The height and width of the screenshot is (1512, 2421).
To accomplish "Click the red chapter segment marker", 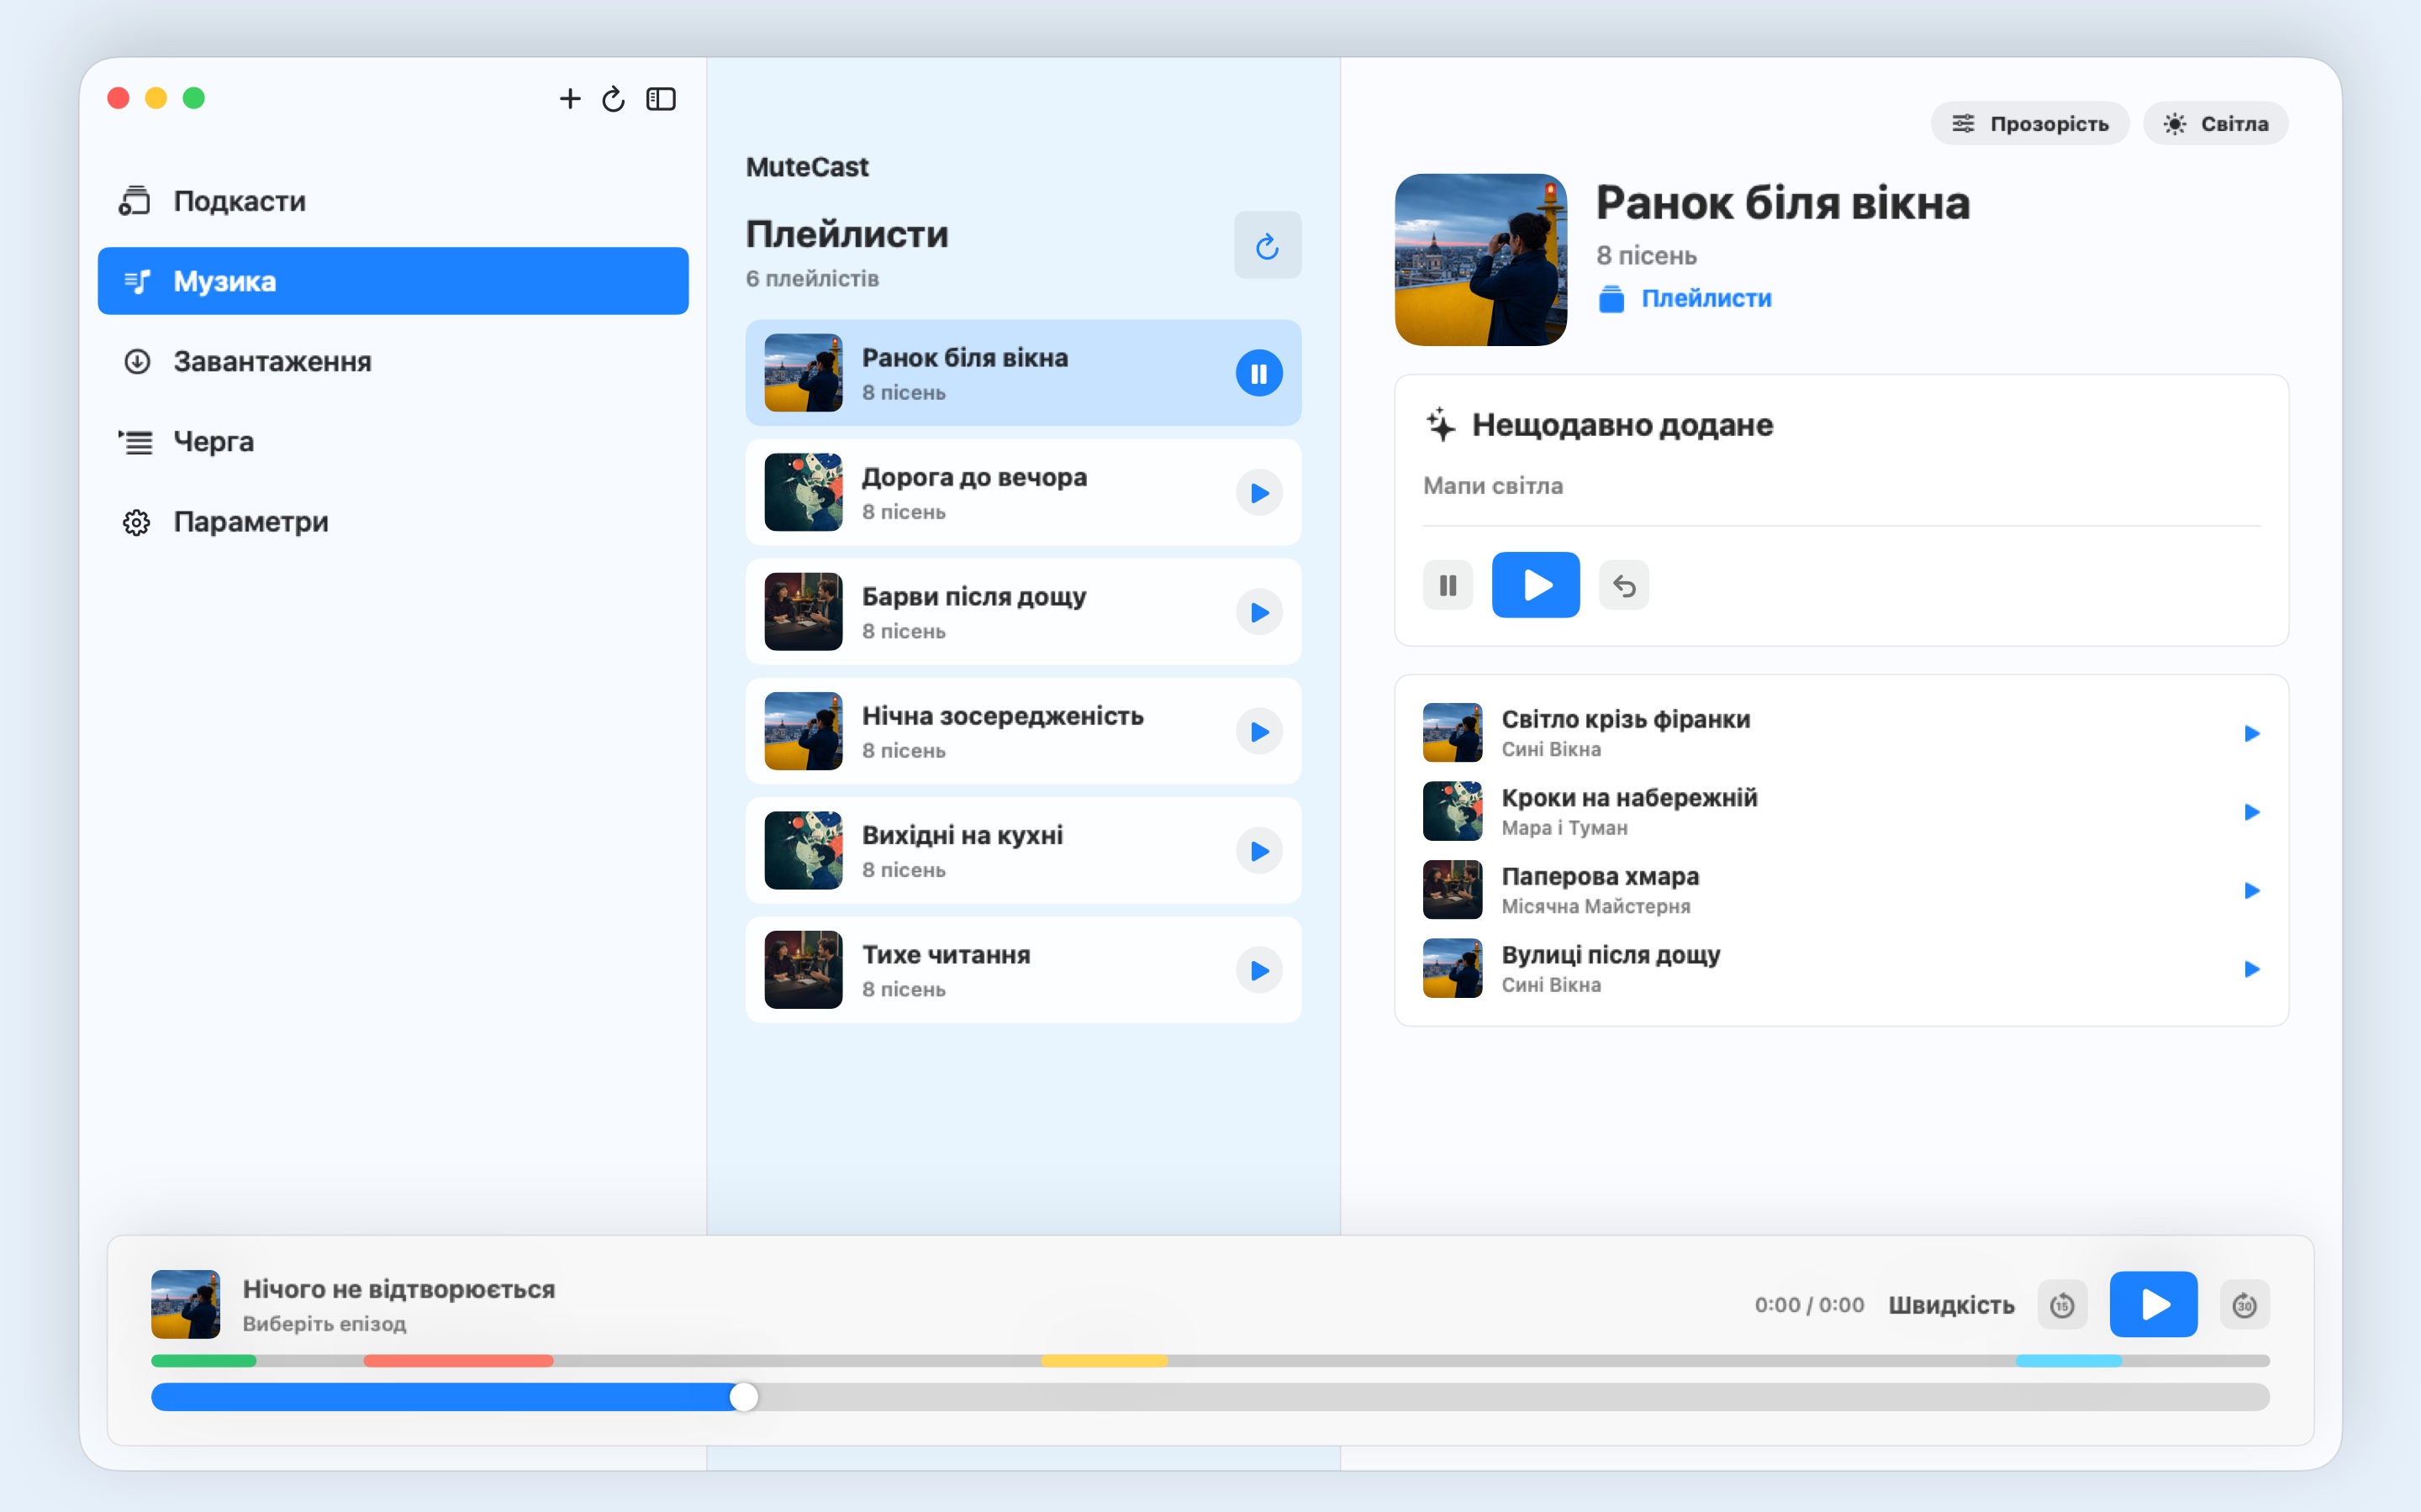I will (x=458, y=1361).
